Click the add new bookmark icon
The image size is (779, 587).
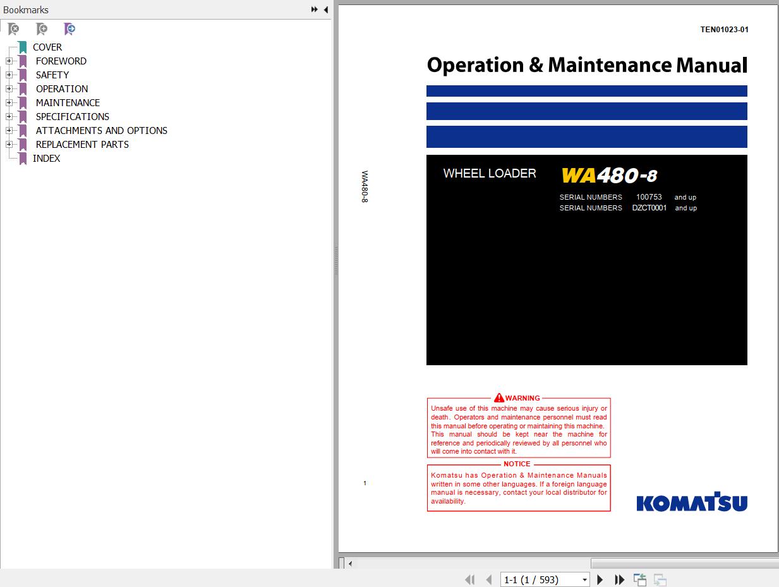coord(42,28)
